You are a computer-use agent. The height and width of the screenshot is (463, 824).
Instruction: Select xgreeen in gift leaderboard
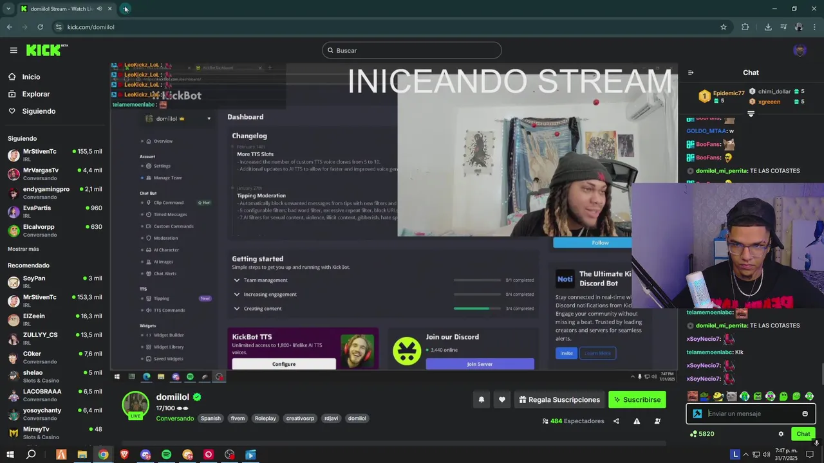[769, 102]
